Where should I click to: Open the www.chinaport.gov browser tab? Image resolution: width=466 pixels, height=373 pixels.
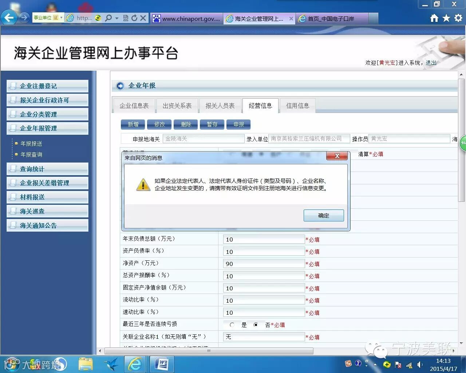pos(186,19)
